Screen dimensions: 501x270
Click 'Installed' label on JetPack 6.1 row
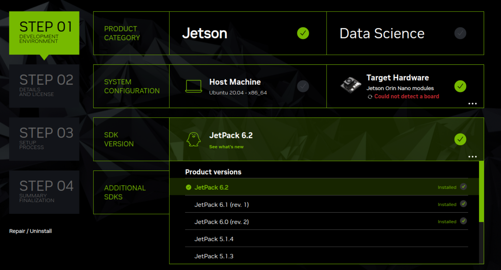pos(447,204)
